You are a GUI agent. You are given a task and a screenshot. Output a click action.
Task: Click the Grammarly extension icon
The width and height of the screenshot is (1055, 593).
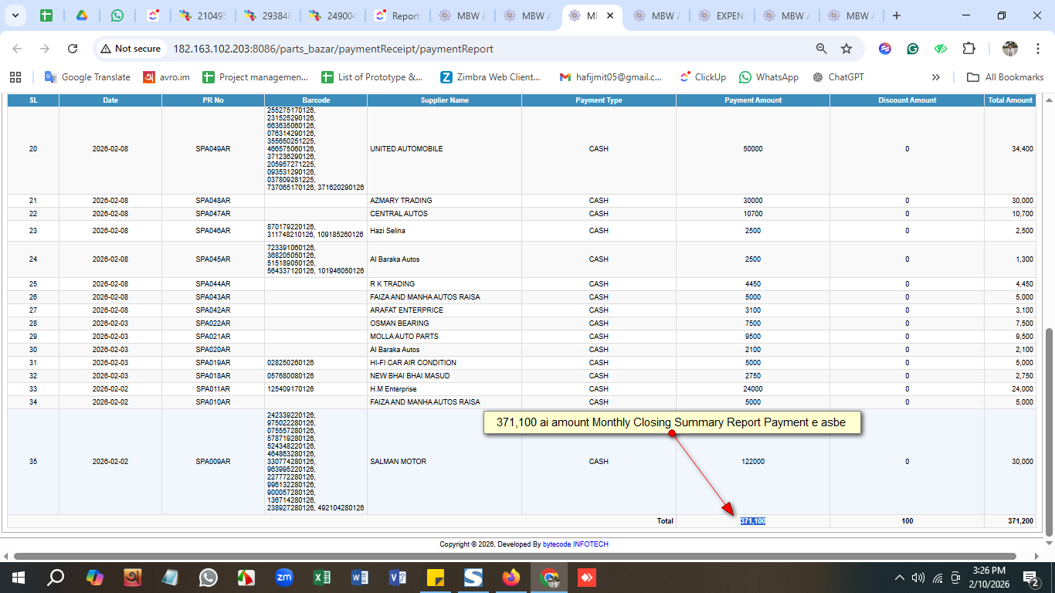913,49
